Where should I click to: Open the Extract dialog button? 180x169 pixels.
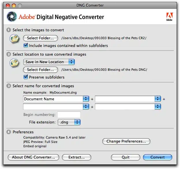coord(76,157)
